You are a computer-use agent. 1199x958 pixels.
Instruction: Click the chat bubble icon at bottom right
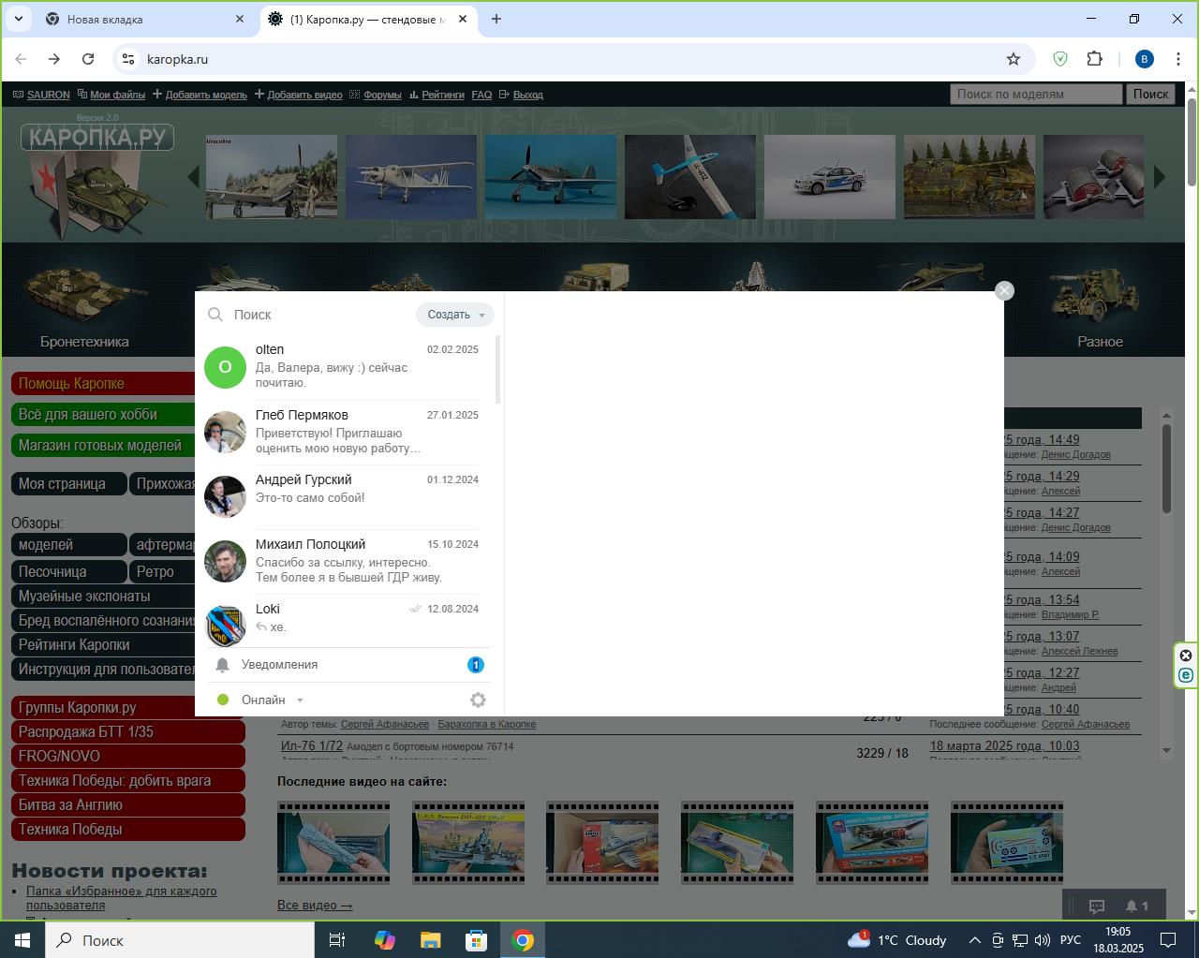pyautogui.click(x=1096, y=906)
